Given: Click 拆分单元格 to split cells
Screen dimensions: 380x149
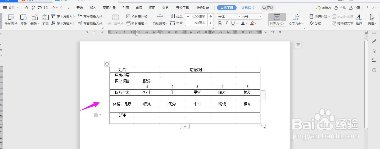Looking at the screenshot, I should 137,16.
